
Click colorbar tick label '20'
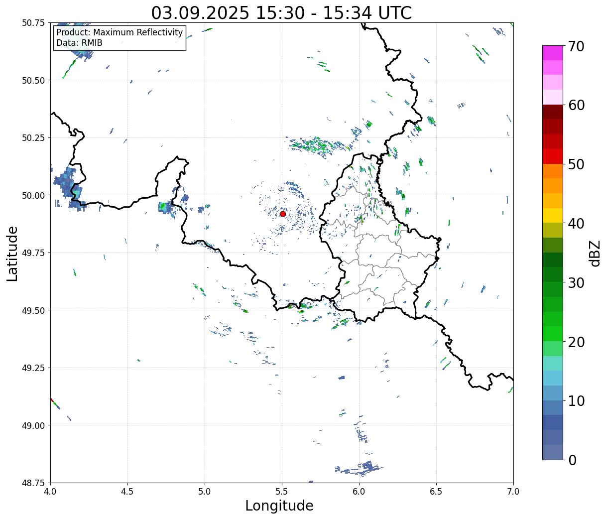click(576, 342)
